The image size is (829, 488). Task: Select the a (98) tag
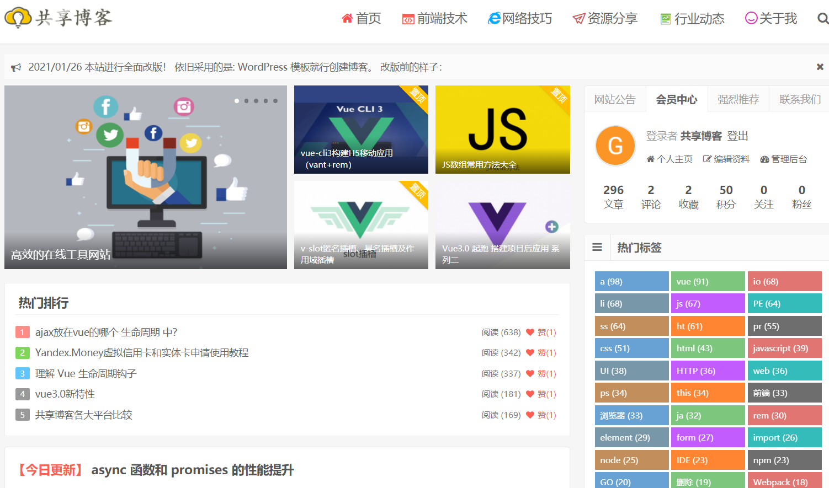point(632,281)
